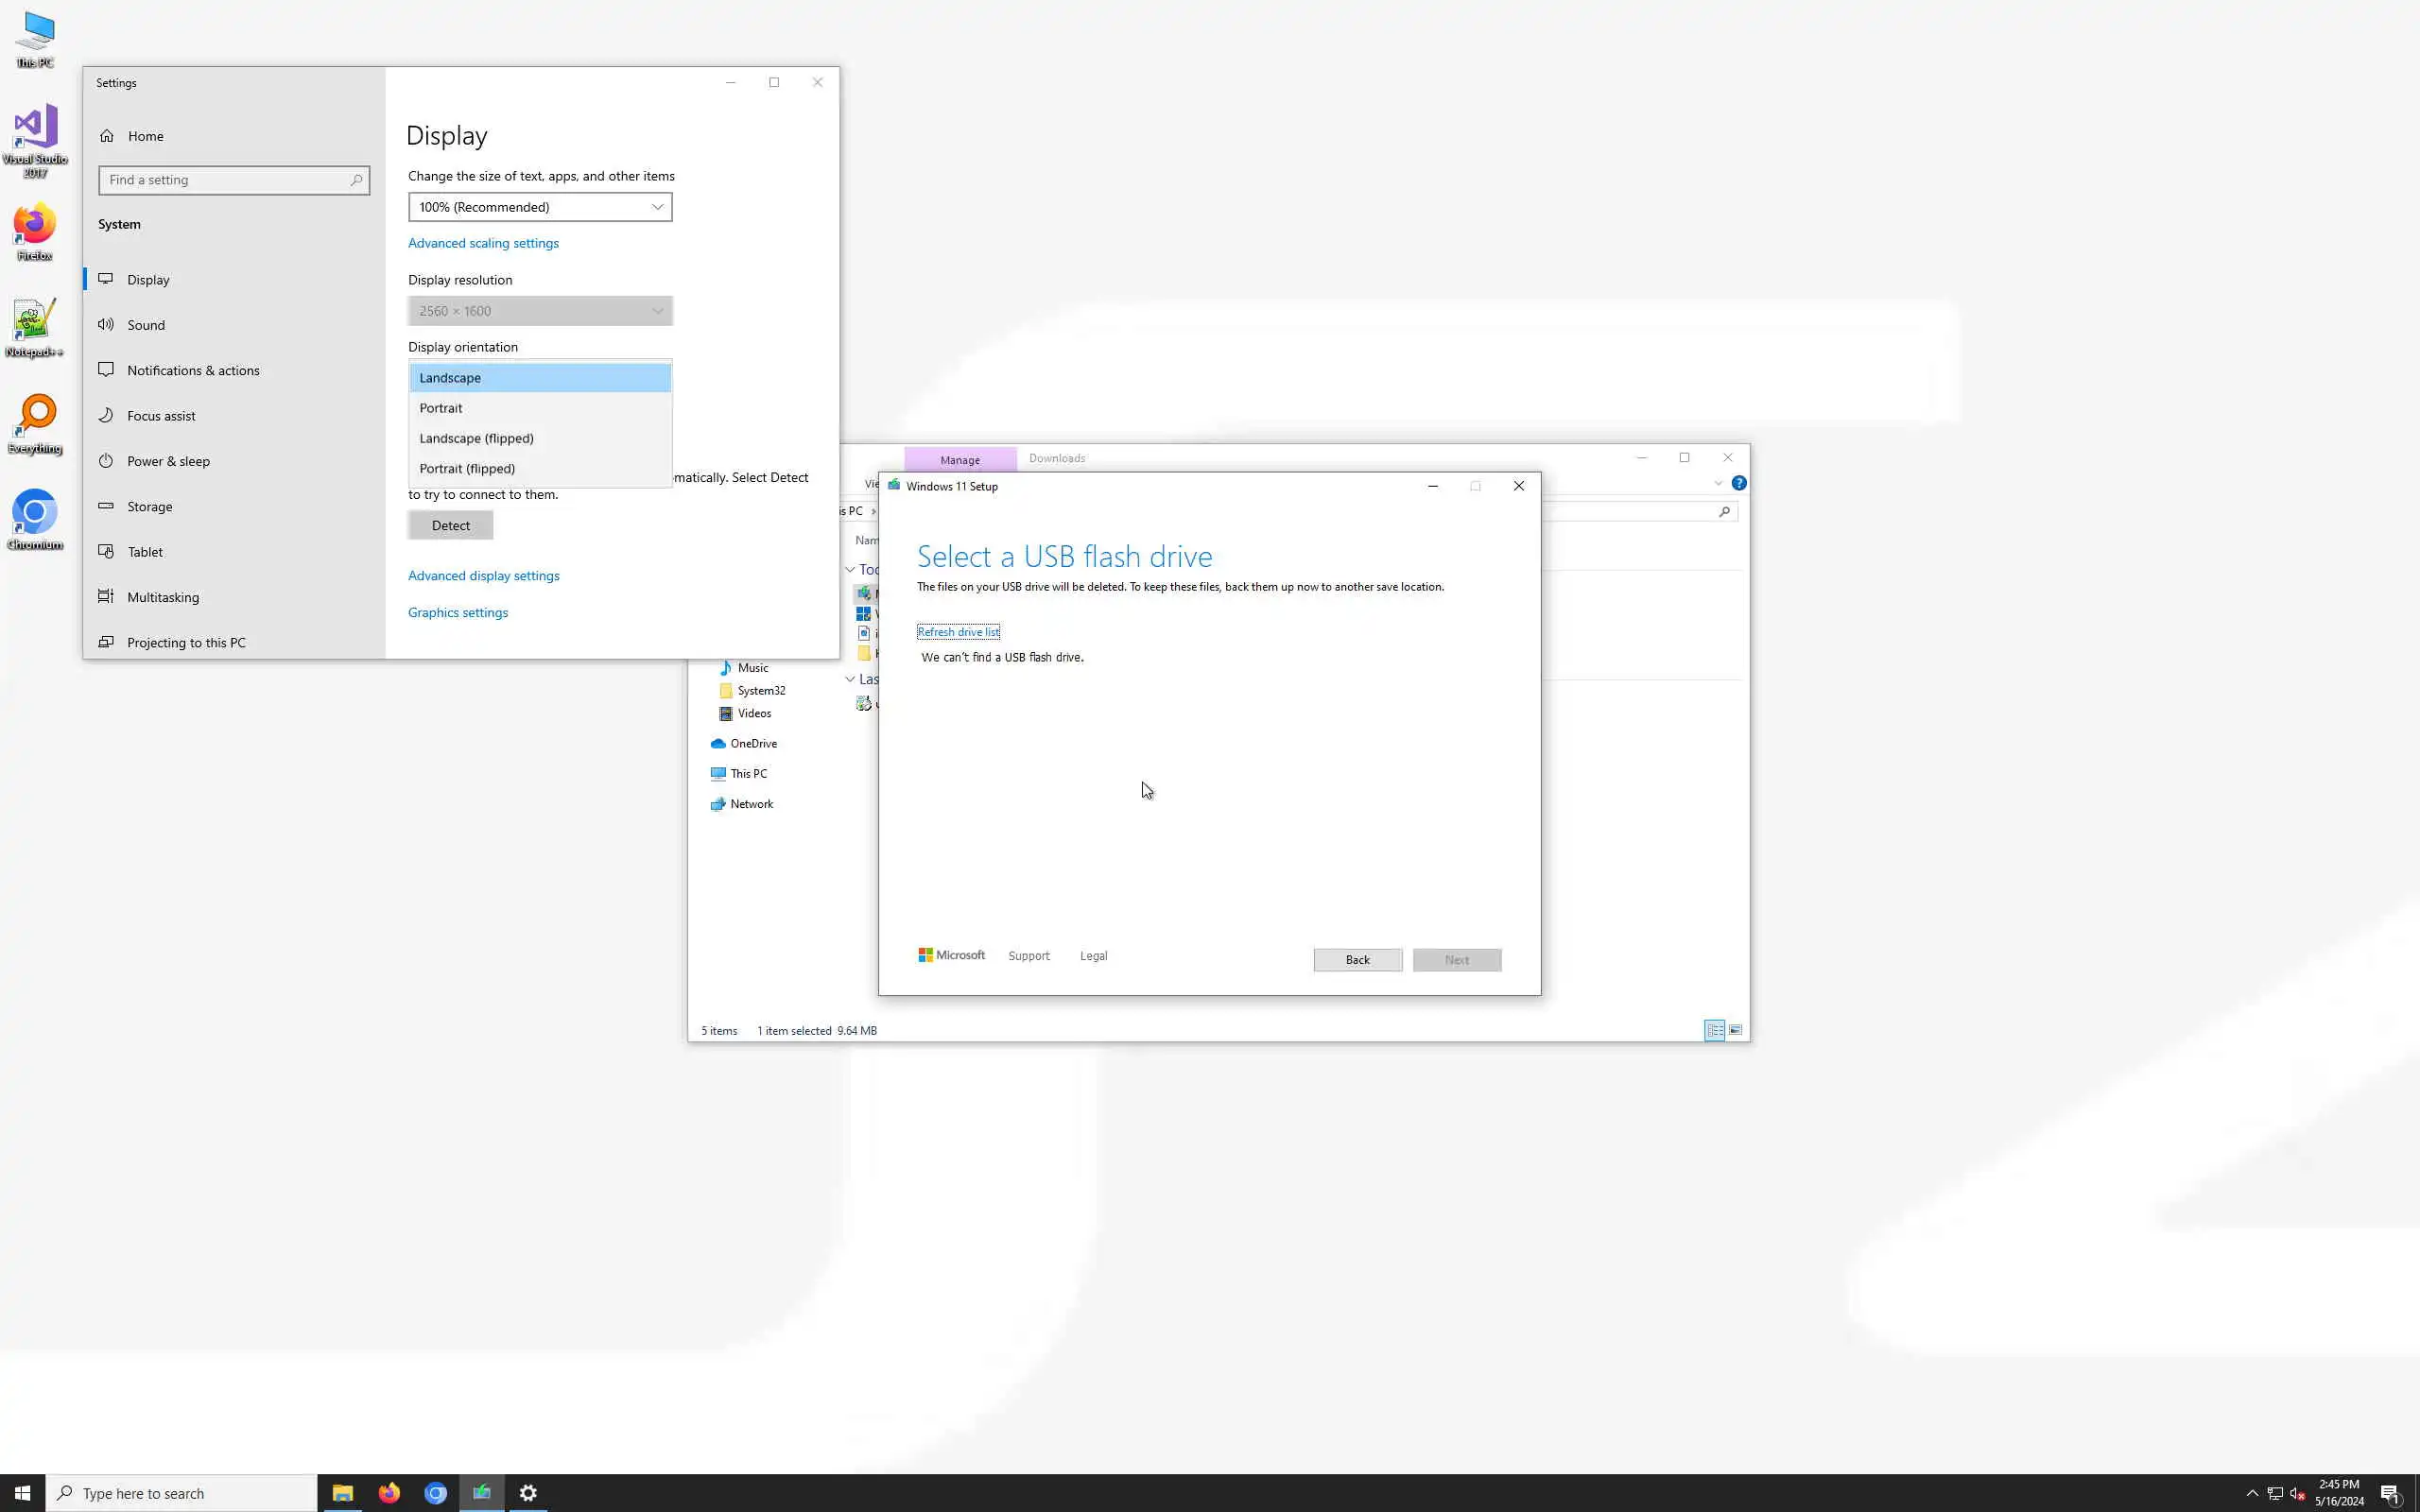Open the Windows Start menu
Viewport: 2420px width, 1512px height.
pos(22,1493)
